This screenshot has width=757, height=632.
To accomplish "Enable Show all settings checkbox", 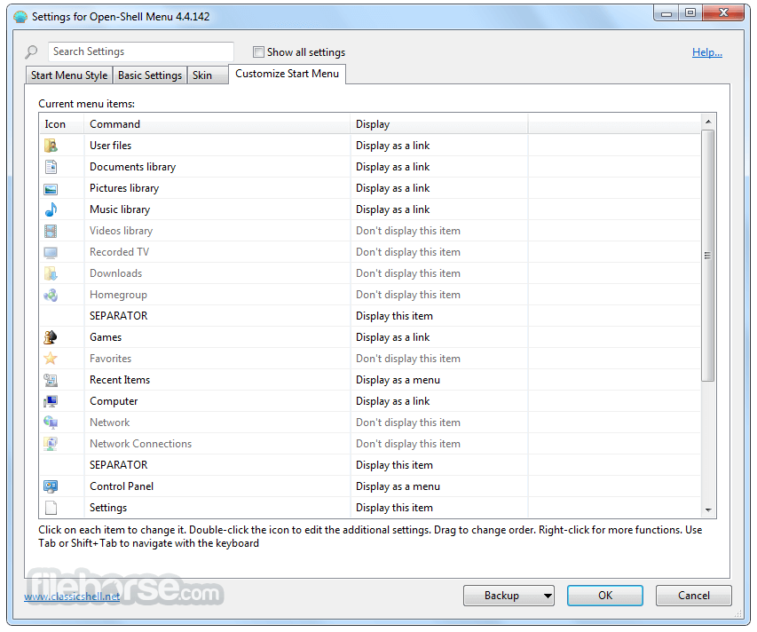I will click(x=259, y=51).
